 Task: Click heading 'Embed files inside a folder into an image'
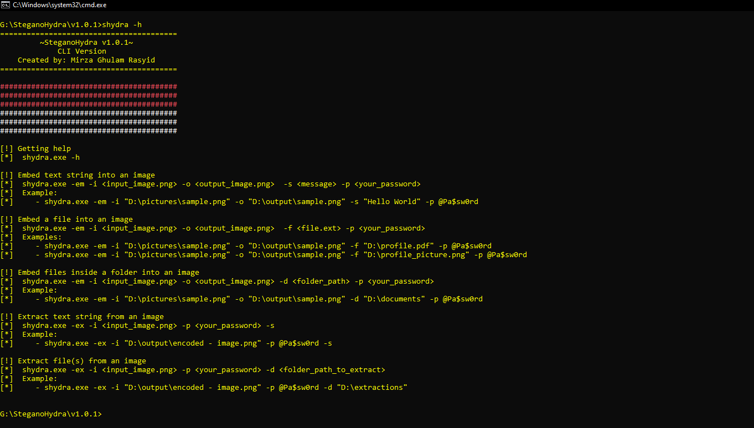109,273
